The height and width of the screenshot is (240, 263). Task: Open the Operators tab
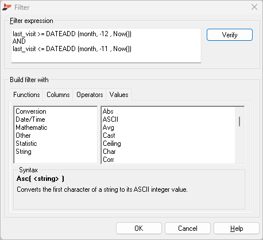[90, 95]
